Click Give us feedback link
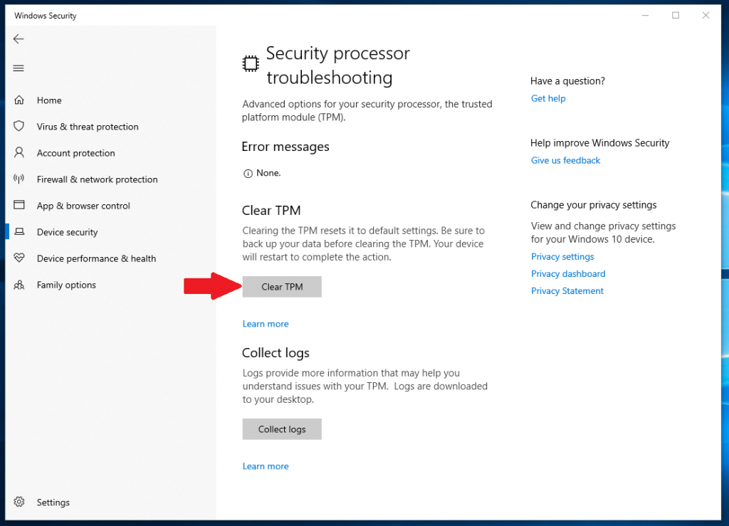The width and height of the screenshot is (729, 526). coord(565,160)
